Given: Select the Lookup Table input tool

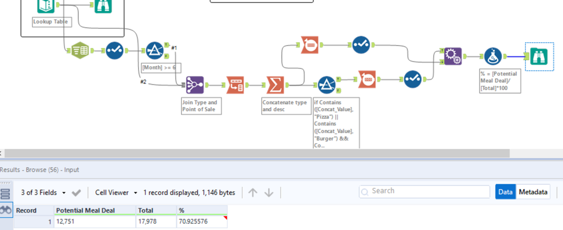Looking at the screenshot, I should [46, 6].
